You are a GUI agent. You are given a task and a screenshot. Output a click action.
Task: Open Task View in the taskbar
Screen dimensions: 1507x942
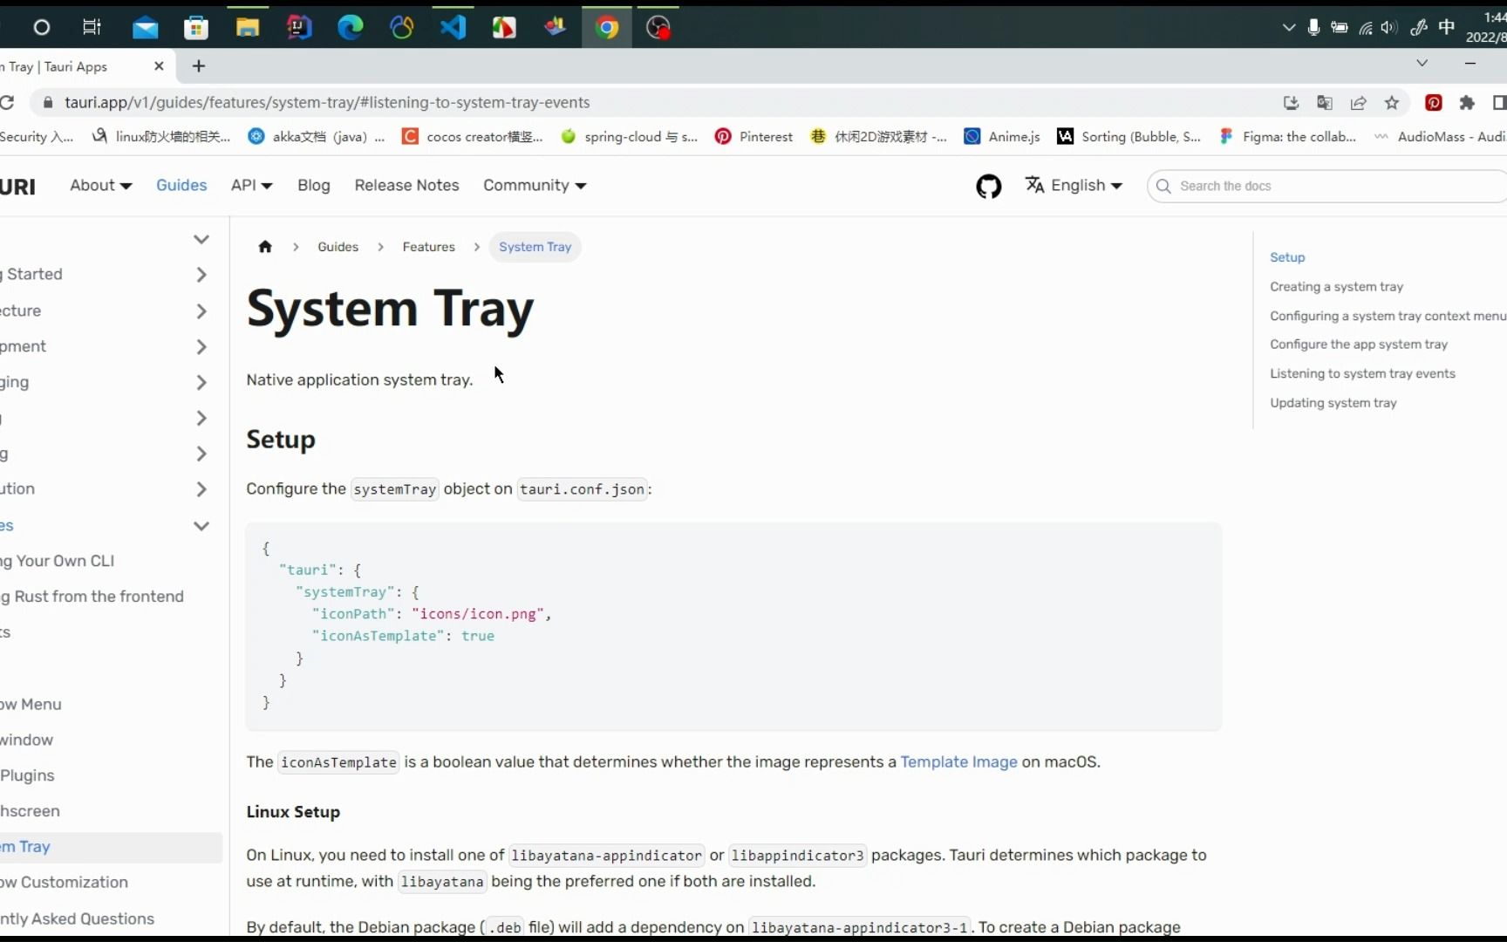point(92,28)
